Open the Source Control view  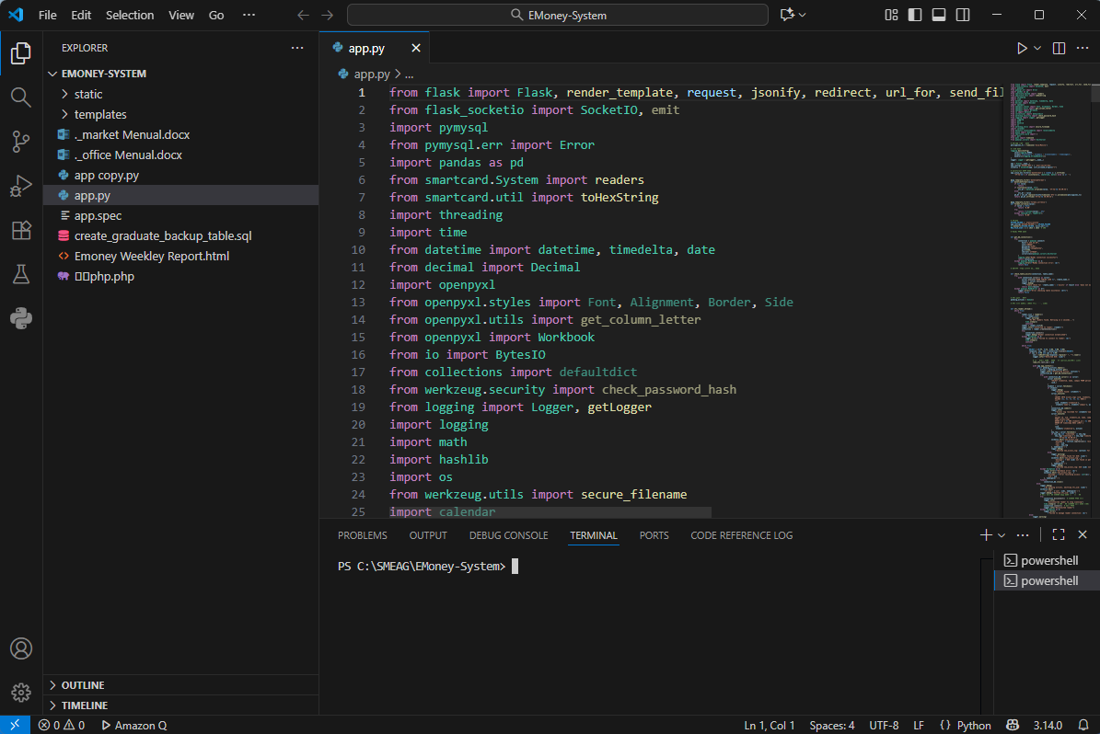[21, 141]
